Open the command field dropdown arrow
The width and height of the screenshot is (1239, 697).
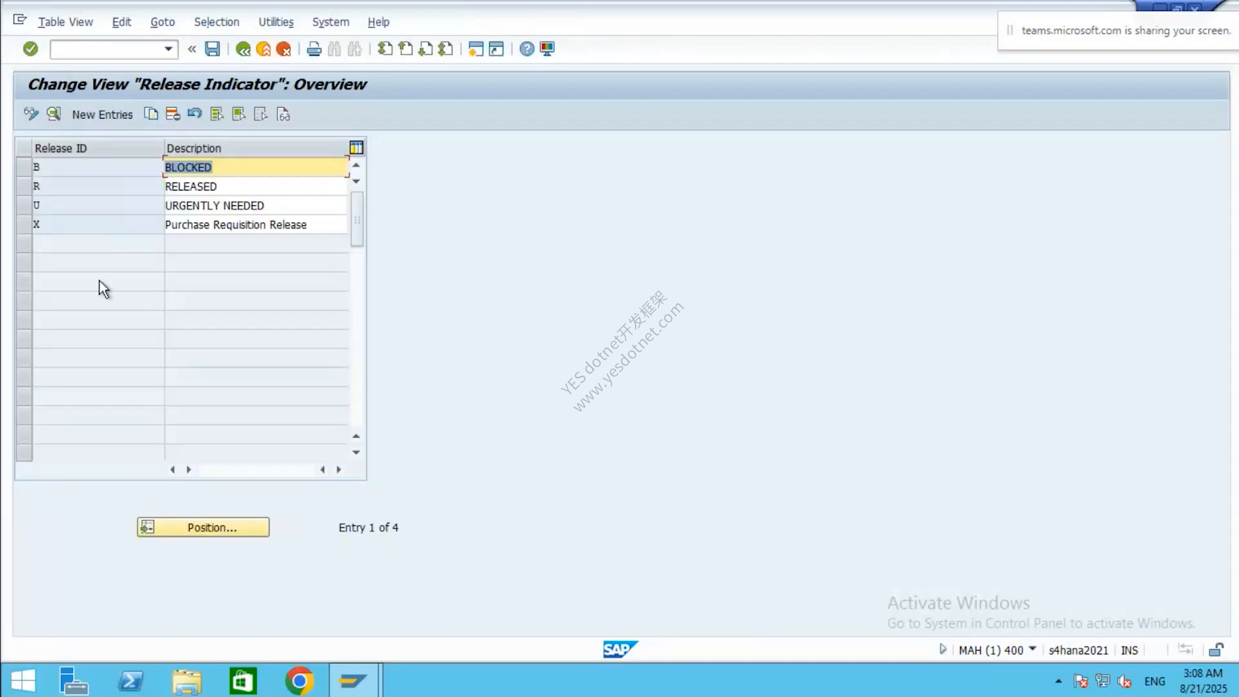pyautogui.click(x=168, y=49)
